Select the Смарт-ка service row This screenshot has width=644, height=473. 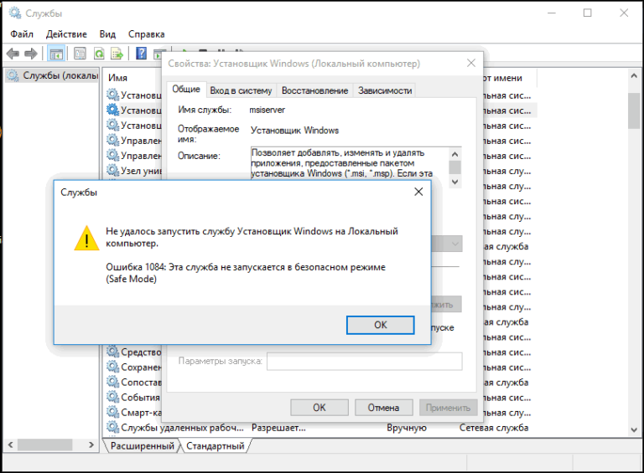point(134,413)
